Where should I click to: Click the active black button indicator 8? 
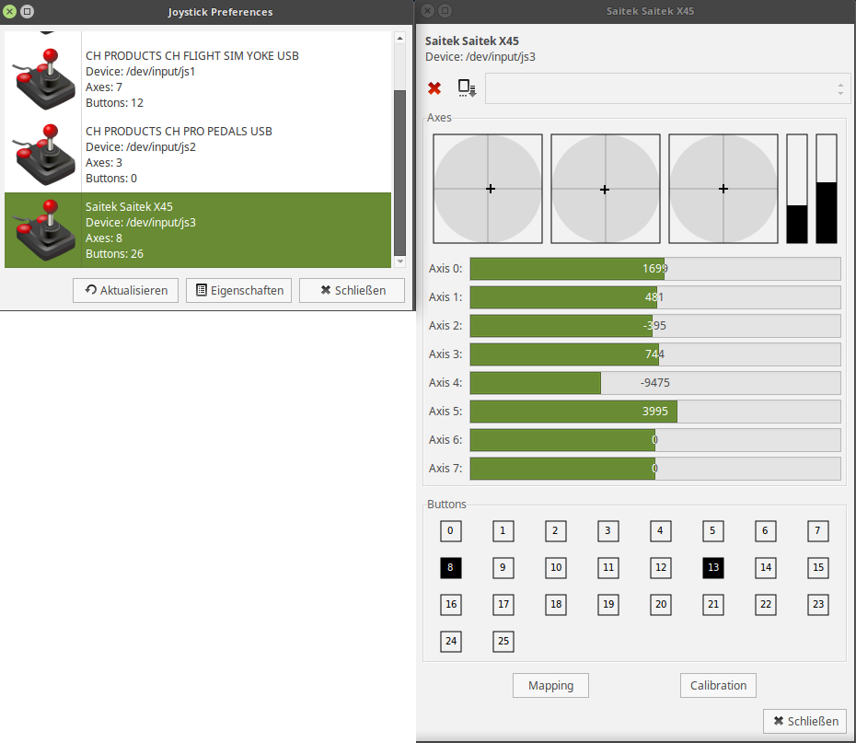450,567
